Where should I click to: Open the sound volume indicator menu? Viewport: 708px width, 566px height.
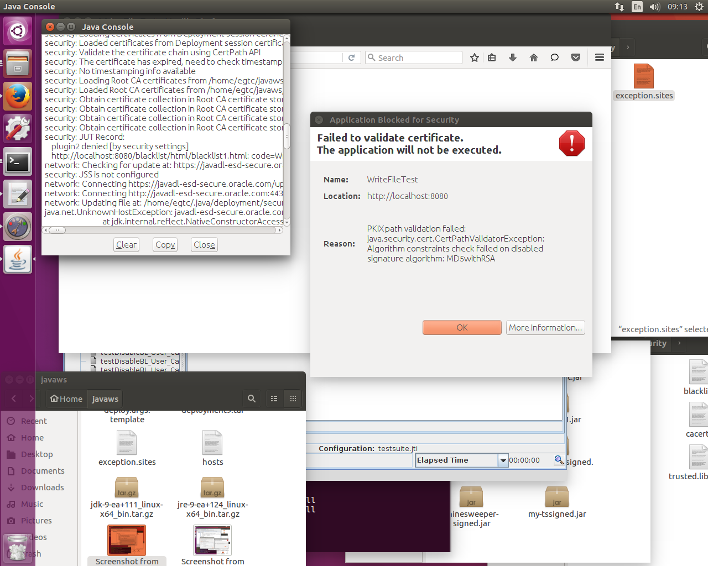pos(655,7)
